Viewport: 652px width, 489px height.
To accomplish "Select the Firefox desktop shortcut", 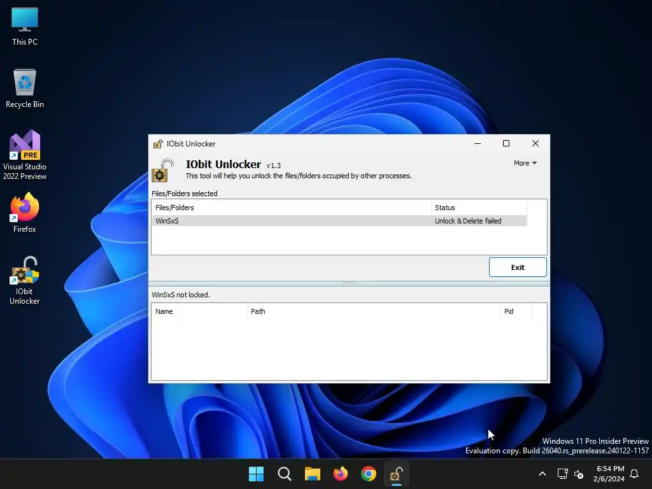I will pos(25,213).
